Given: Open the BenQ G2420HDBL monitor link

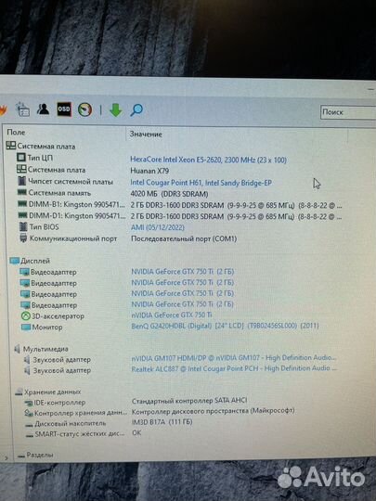Looking at the screenshot, I should pos(225,326).
